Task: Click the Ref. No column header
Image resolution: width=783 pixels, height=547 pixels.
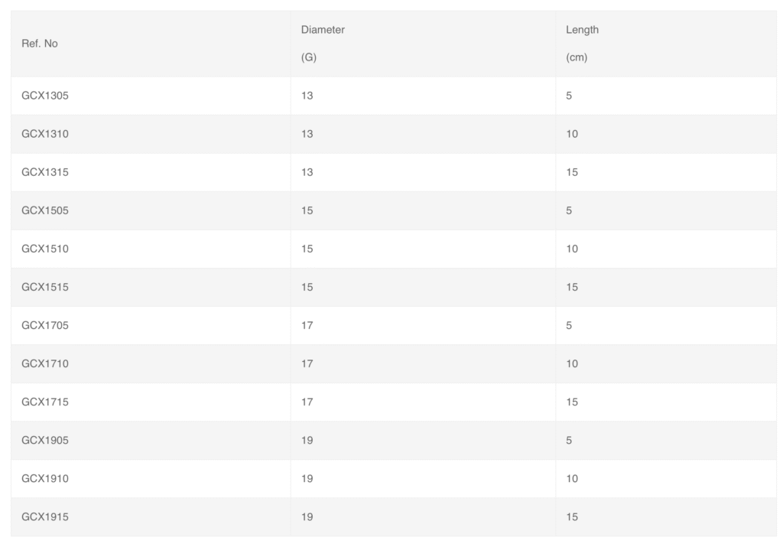Action: coord(40,44)
